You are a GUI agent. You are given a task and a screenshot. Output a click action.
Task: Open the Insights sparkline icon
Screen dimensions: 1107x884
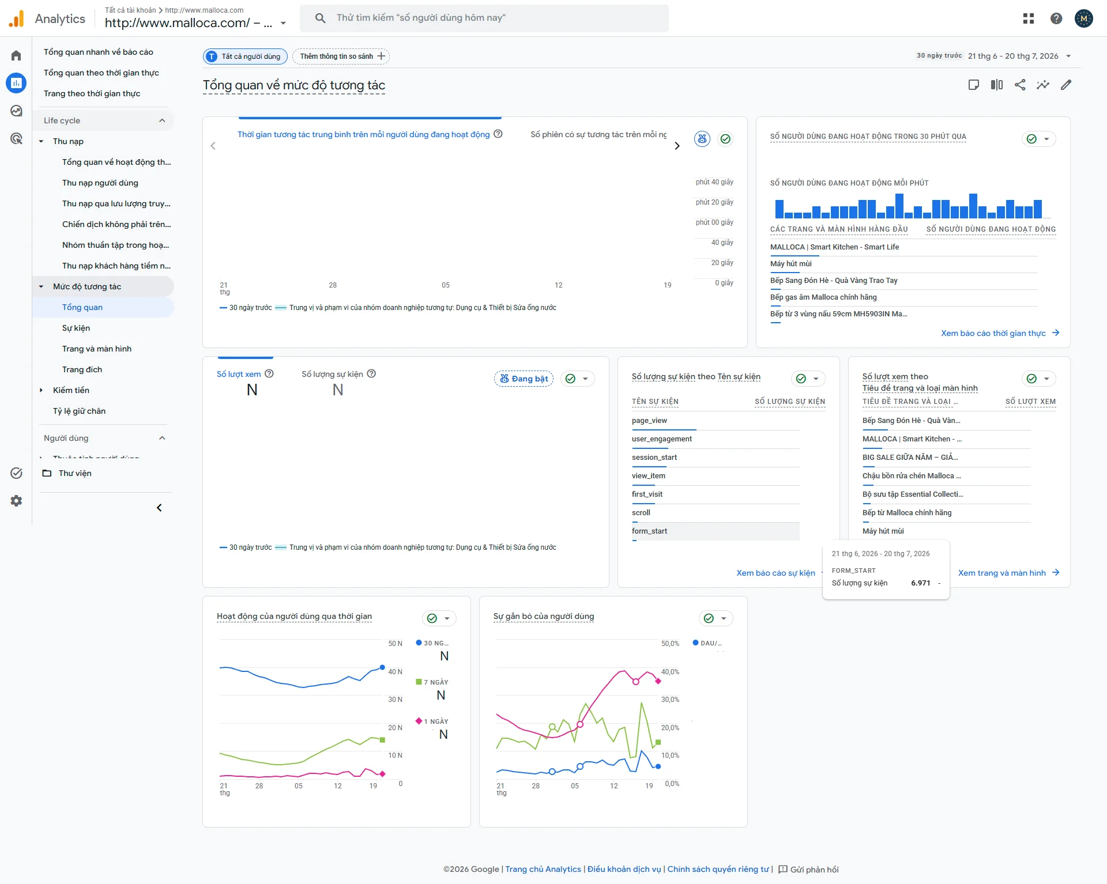pos(1043,85)
